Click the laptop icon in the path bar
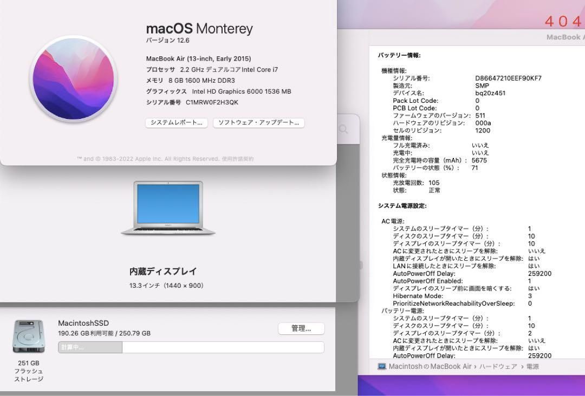The image size is (585, 396). (x=382, y=367)
